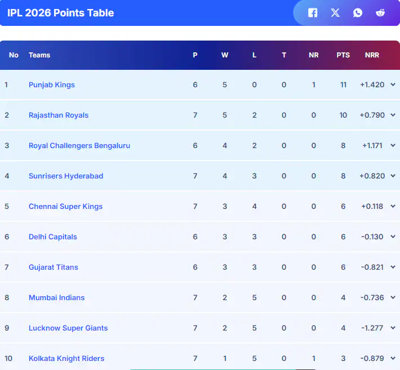The width and height of the screenshot is (400, 370).
Task: Expand Rajasthan Royals row chevron
Action: pyautogui.click(x=393, y=115)
